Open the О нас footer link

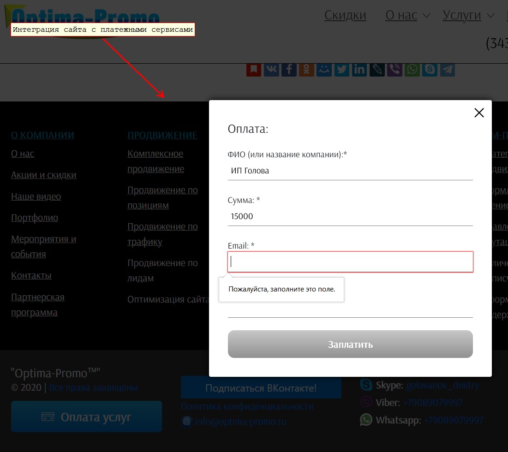point(23,154)
